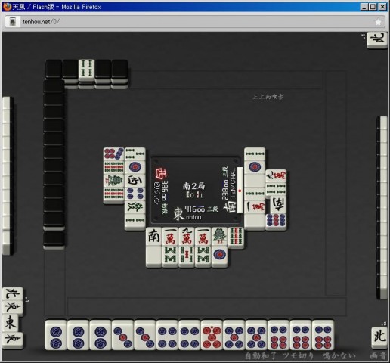
Task: Select the blue 5-pin next to red 5-pin
Action: coord(234,335)
